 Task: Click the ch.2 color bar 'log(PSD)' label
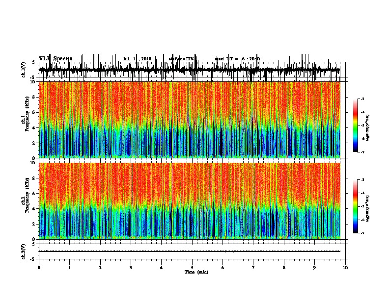pos(368,208)
